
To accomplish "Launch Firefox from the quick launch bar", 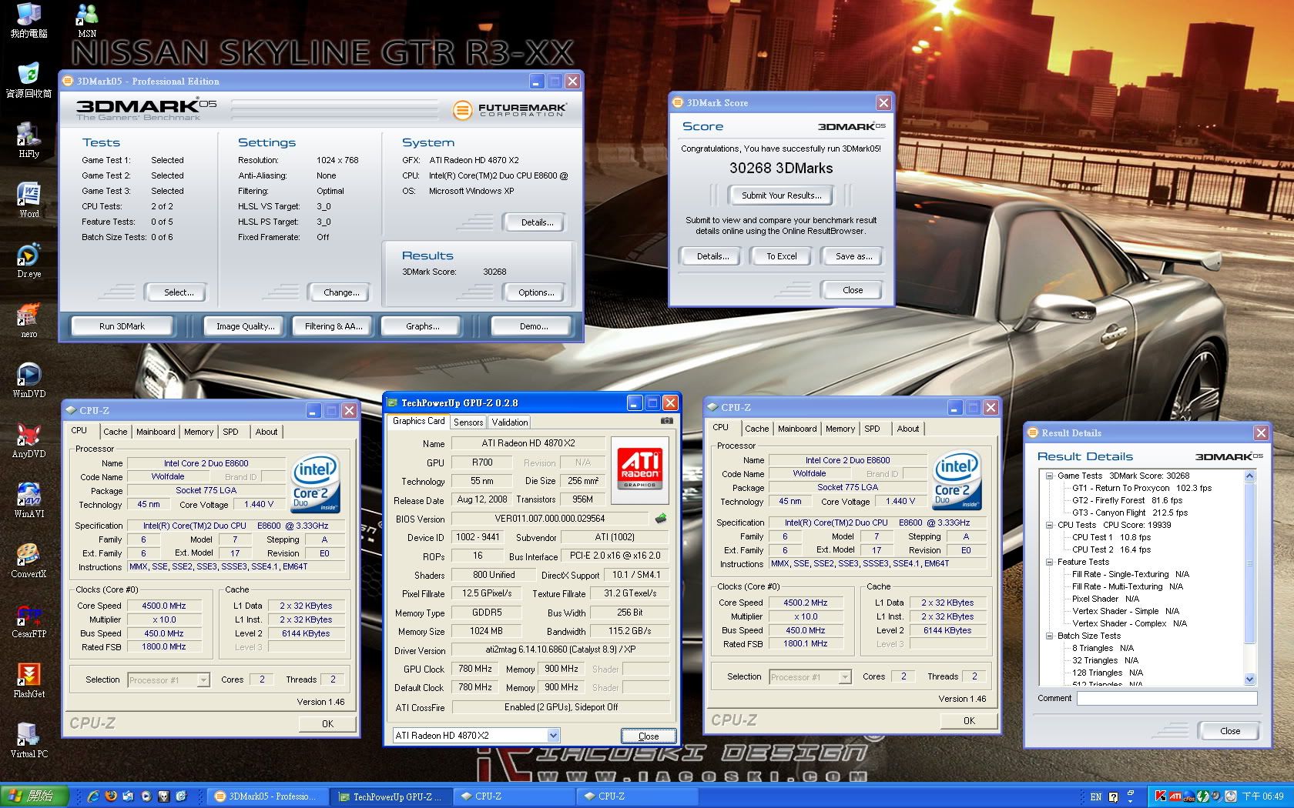I will click(x=111, y=796).
